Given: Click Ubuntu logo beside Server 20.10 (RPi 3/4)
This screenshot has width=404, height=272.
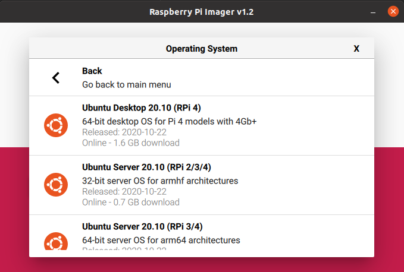Looking at the screenshot, I should point(56,241).
